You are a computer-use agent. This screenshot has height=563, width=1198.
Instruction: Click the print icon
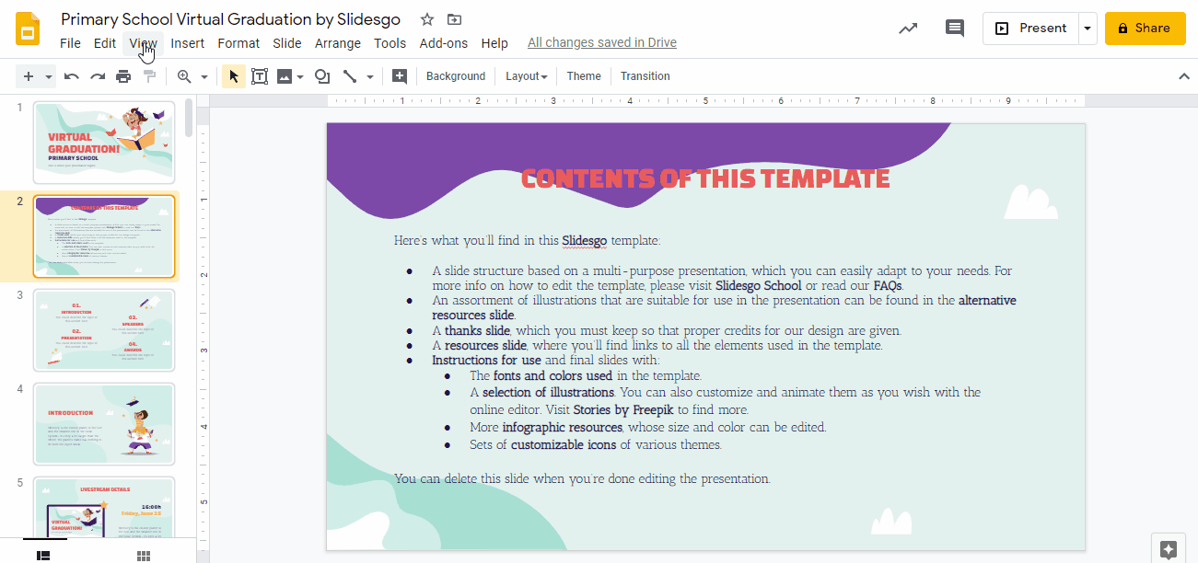pyautogui.click(x=123, y=76)
